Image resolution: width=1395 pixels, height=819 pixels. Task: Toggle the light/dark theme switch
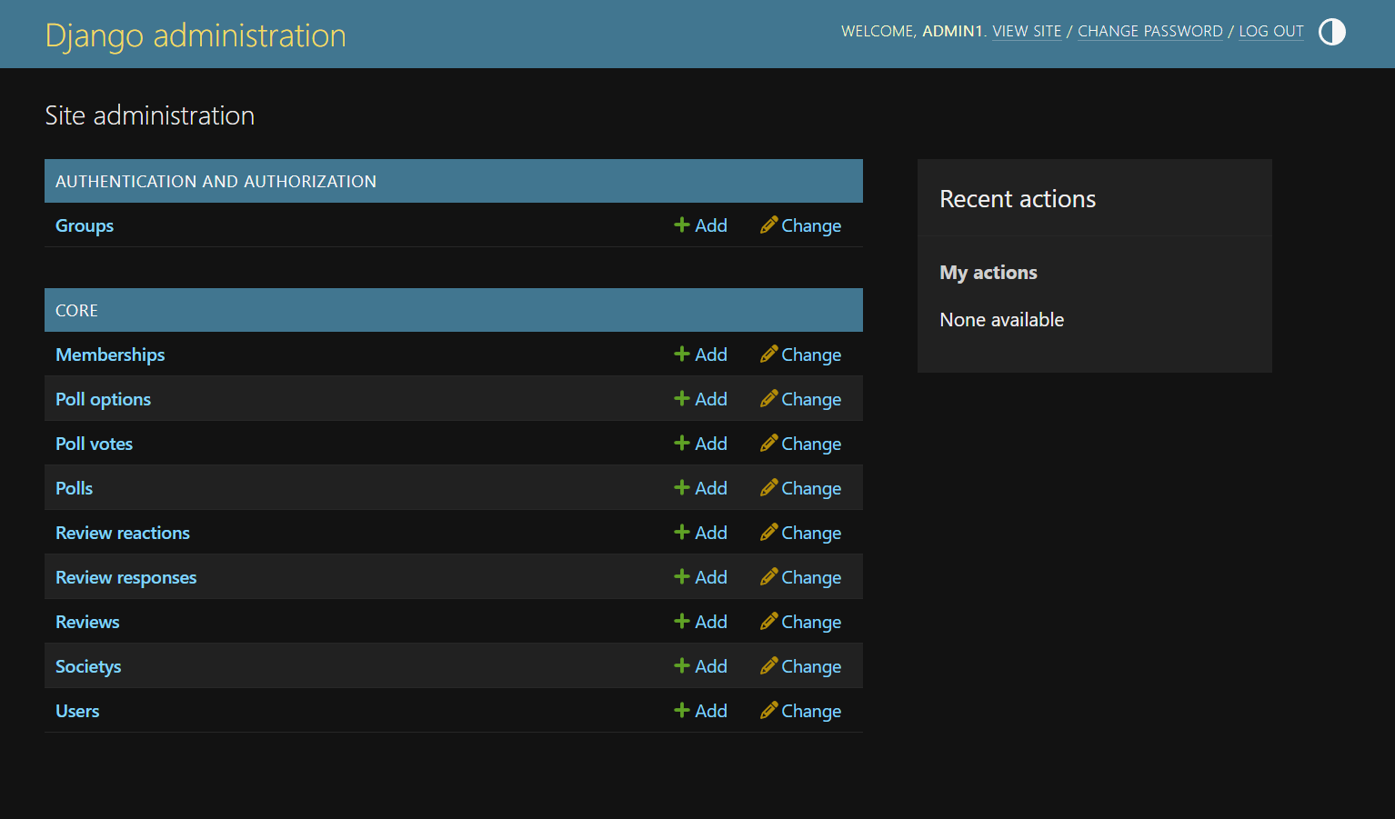click(1331, 32)
